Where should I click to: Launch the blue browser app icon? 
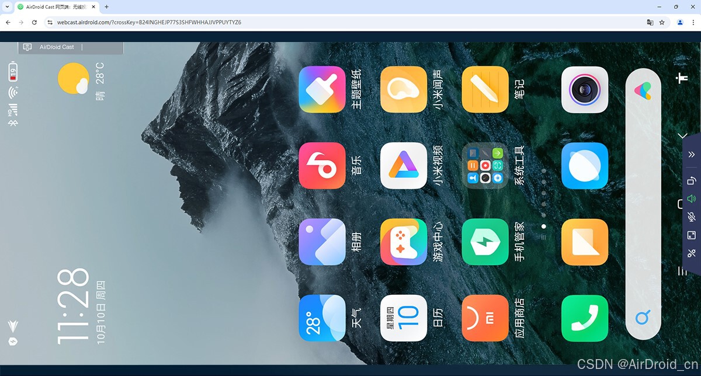(585, 166)
